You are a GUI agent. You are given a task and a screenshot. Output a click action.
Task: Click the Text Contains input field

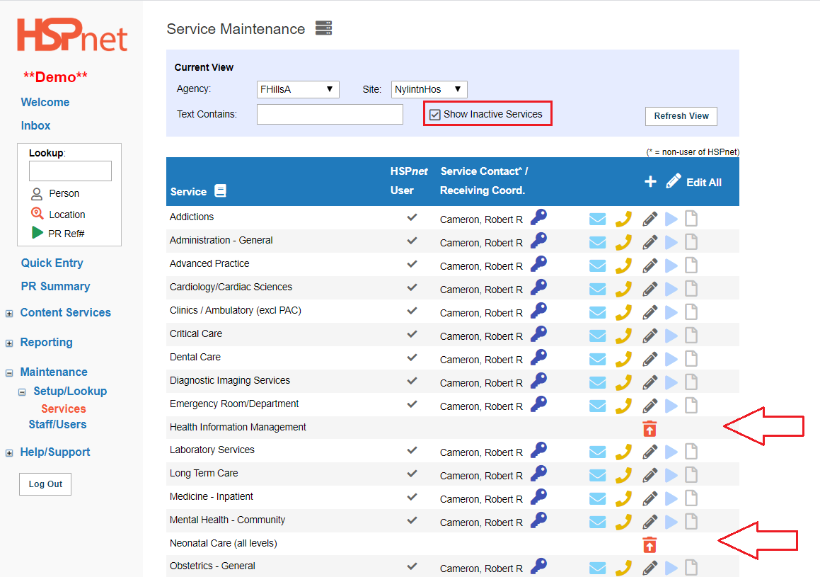(330, 114)
